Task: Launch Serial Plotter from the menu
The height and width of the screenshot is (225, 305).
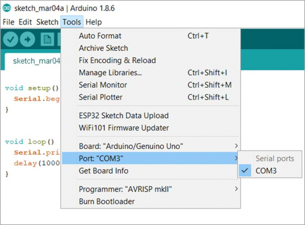Action: [101, 97]
